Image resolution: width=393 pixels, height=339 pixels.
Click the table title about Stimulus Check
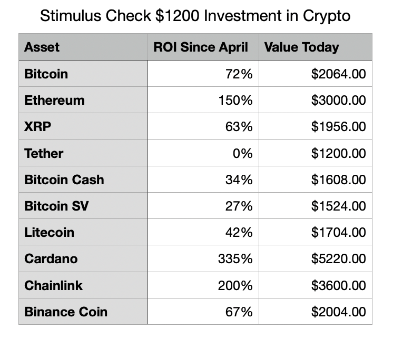point(195,16)
